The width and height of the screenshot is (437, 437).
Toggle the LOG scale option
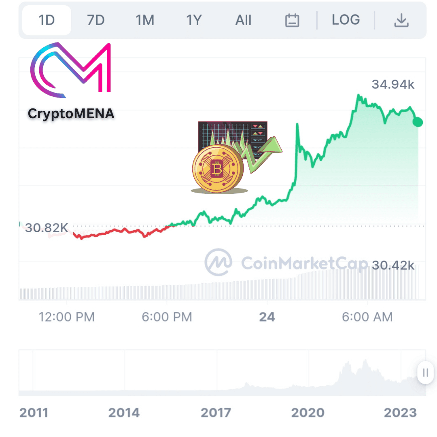point(346,20)
